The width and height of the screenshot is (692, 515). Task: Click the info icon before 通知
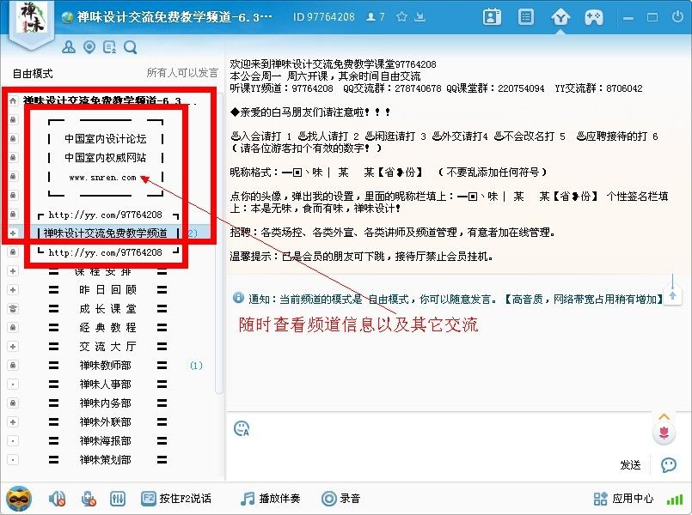238,298
